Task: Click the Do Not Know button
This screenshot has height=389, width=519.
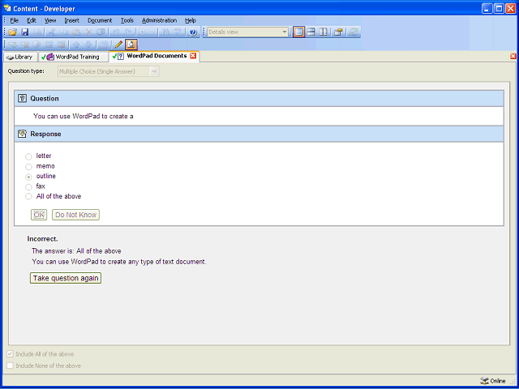Action: click(75, 215)
